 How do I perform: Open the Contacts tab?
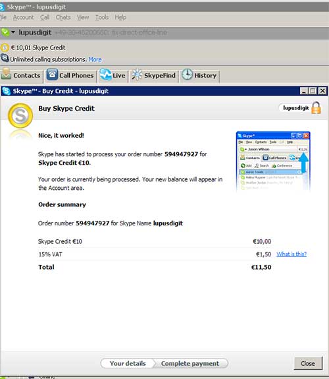(x=21, y=75)
